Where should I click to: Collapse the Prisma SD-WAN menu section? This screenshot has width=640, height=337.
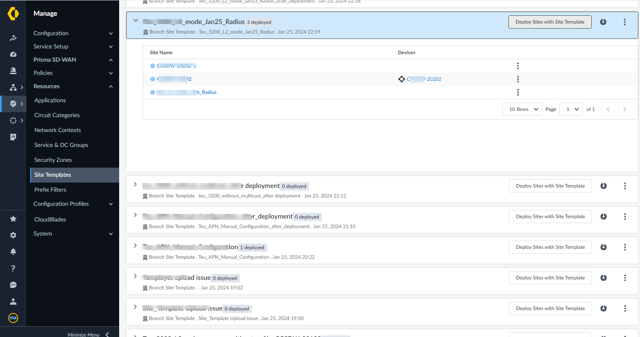(73, 60)
